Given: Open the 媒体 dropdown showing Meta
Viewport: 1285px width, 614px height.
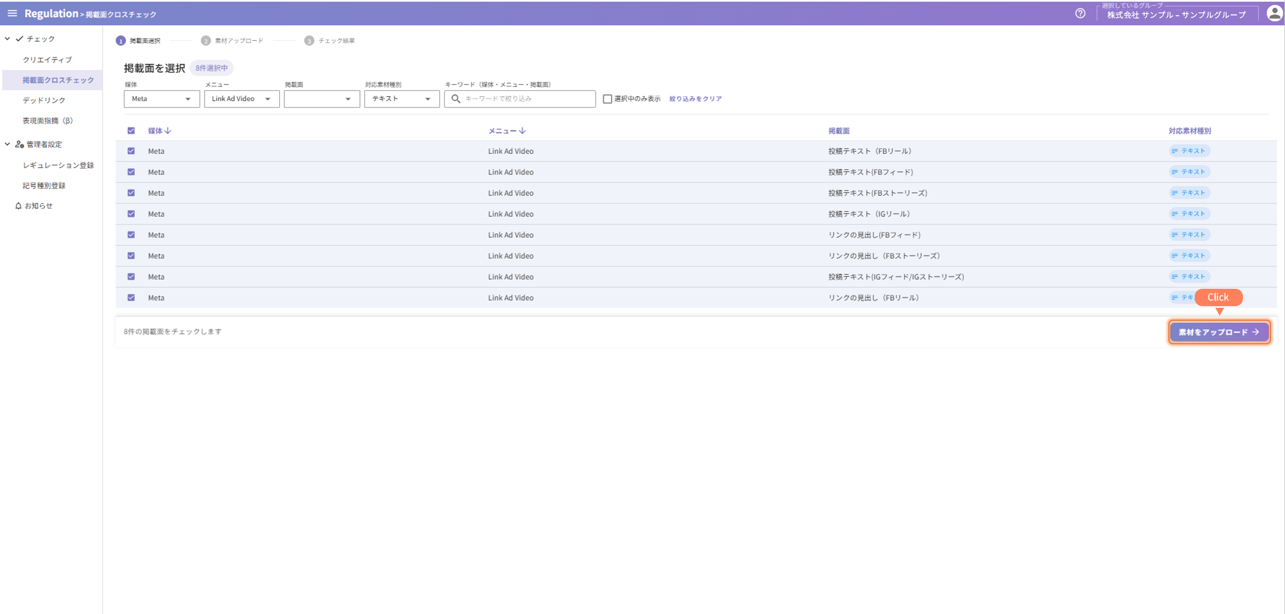Looking at the screenshot, I should click(x=161, y=99).
